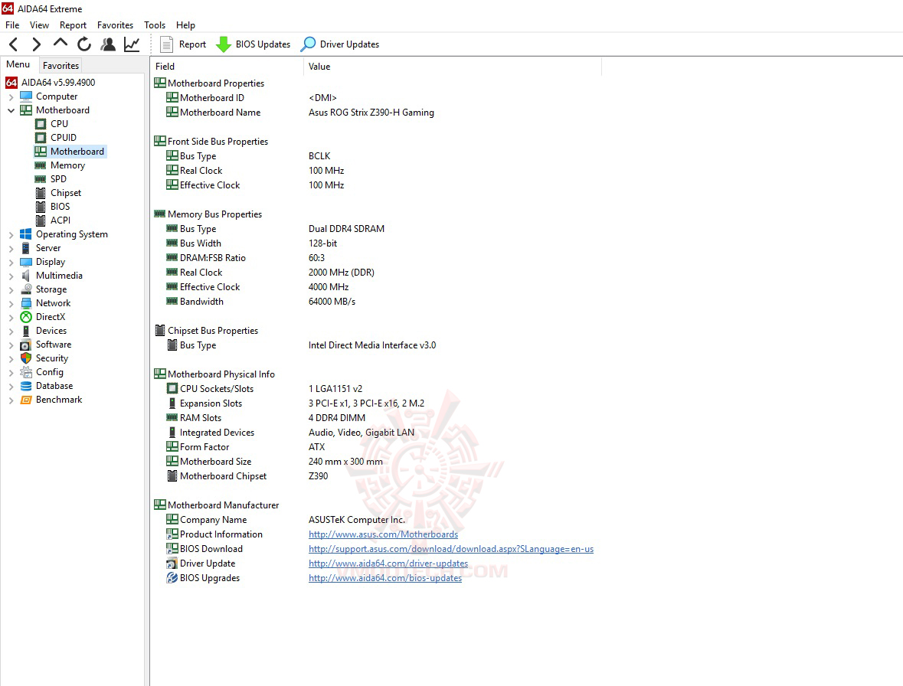The width and height of the screenshot is (903, 686).
Task: Click the Devices icon in tree
Action: point(26,331)
